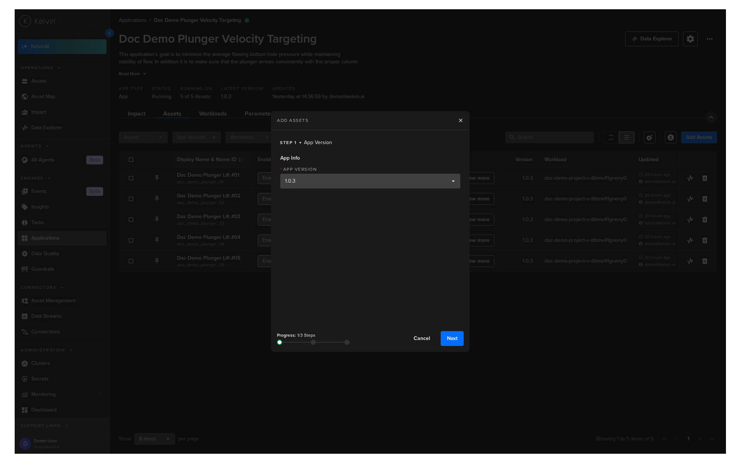Open the Insights tag icon
Viewport: 741px width, 463px height.
coord(25,207)
